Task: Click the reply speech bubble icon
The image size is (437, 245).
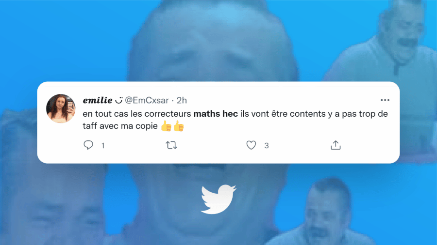Action: [x=88, y=145]
